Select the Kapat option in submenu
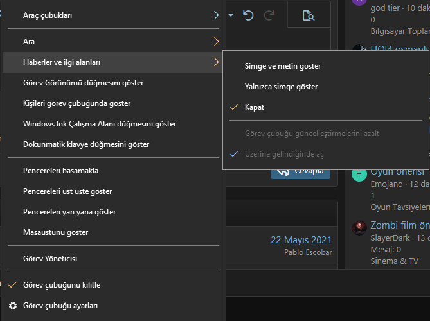The width and height of the screenshot is (430, 321). [x=325, y=107]
